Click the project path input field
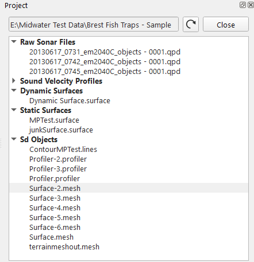The width and height of the screenshot is (254, 262). 94,25
